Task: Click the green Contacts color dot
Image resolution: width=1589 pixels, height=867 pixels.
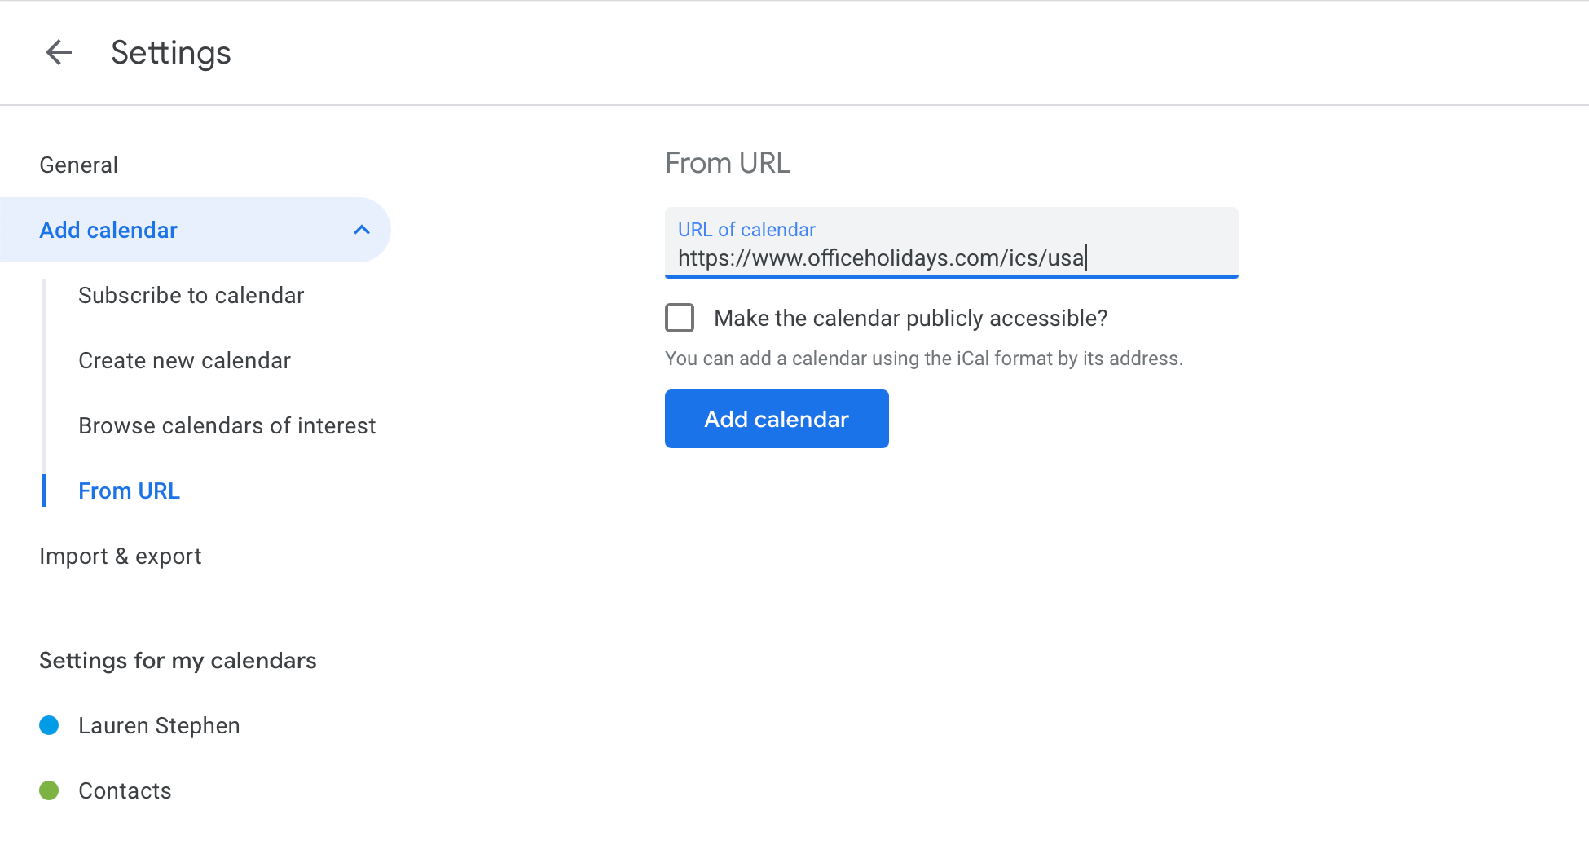Action: 49,790
